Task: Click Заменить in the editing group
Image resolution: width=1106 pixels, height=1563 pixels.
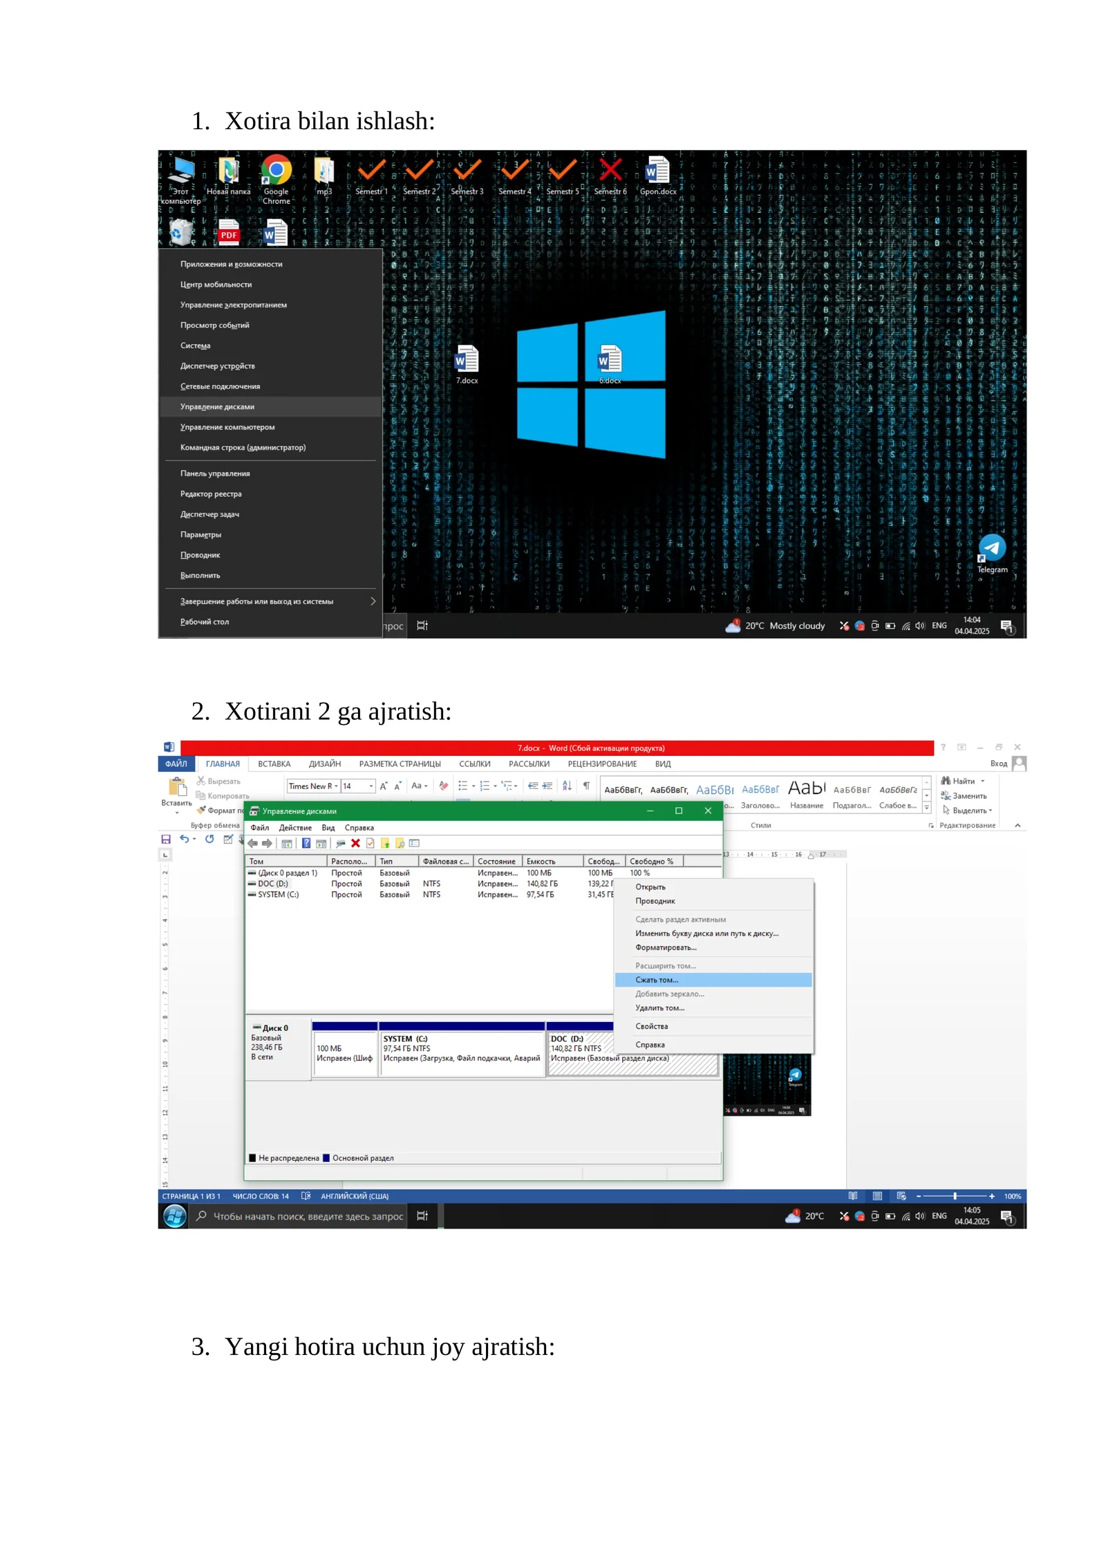Action: [x=964, y=796]
